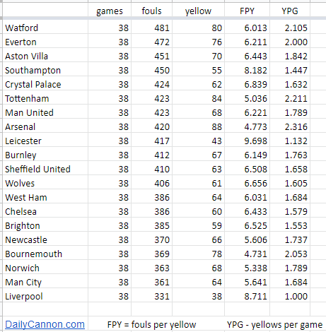Select Bournemouth's yellow cards cell 78
This screenshot has width=326, height=332.
pos(198,254)
